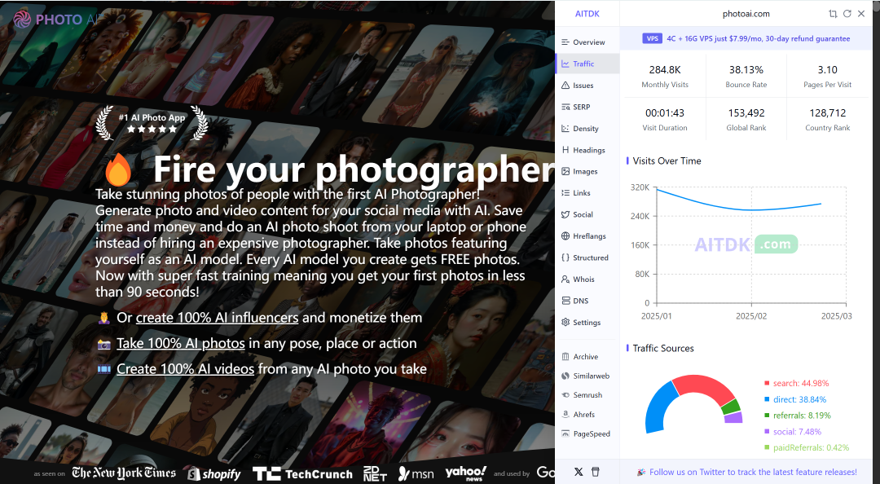Viewport: 880px width, 484px height.
Task: Open the Issues sidebar item
Action: pyautogui.click(x=587, y=86)
